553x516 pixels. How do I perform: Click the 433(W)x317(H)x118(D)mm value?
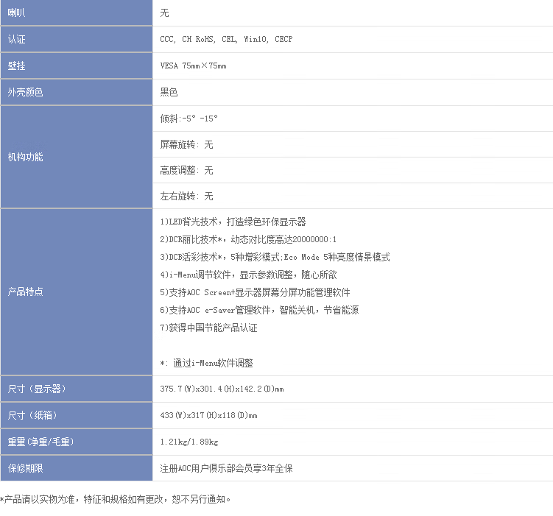pyautogui.click(x=209, y=415)
